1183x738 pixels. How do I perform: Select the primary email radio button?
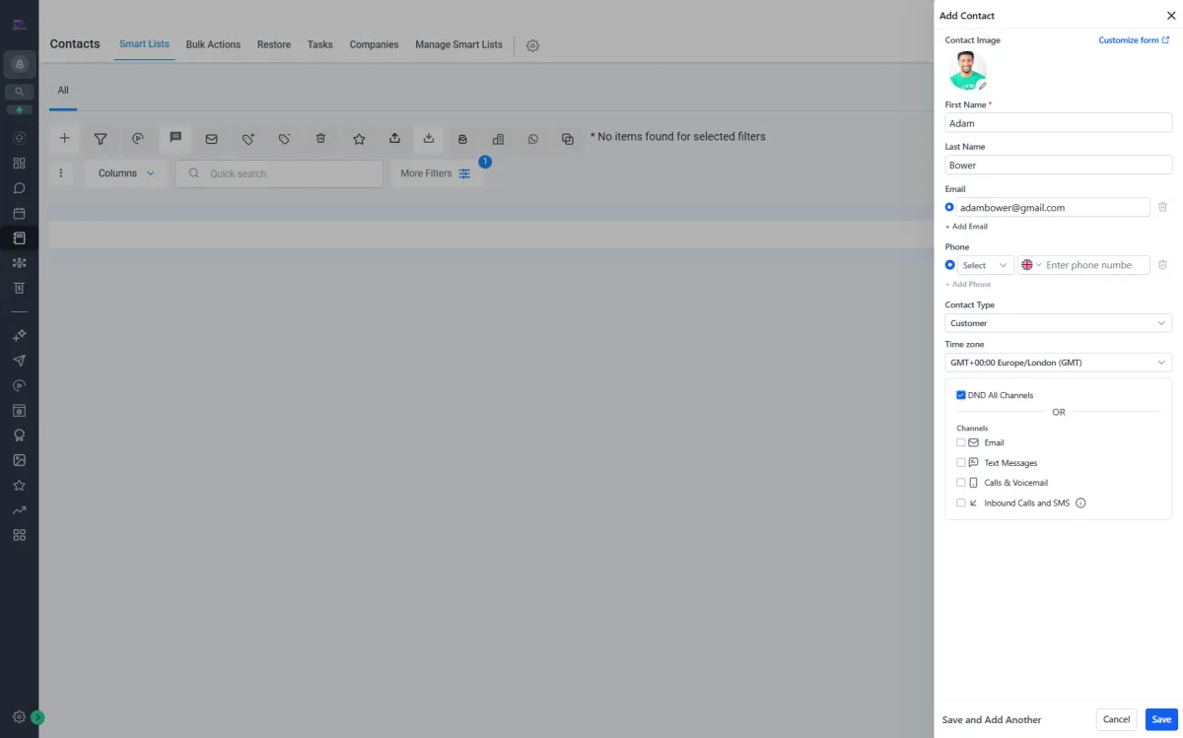pos(949,208)
